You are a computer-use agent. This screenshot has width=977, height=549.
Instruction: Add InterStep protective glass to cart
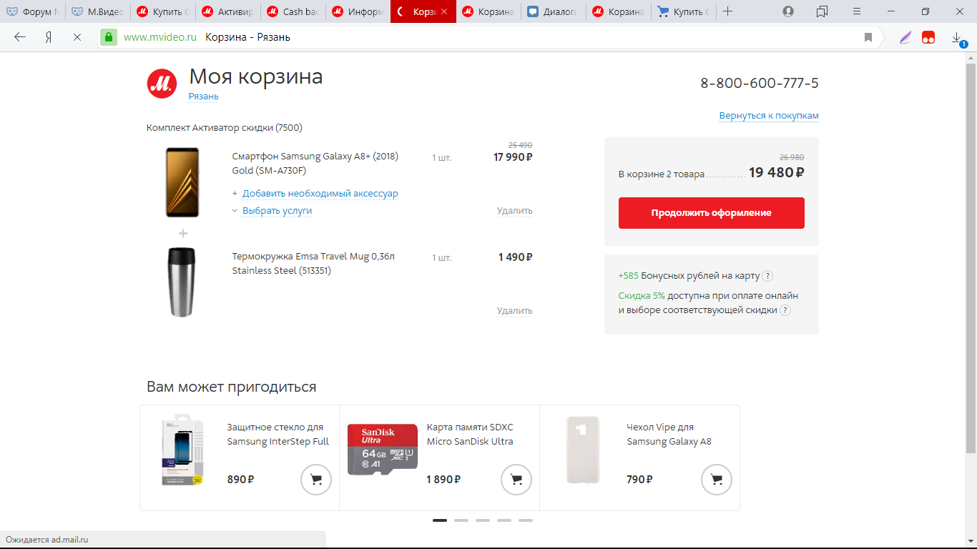pos(316,480)
